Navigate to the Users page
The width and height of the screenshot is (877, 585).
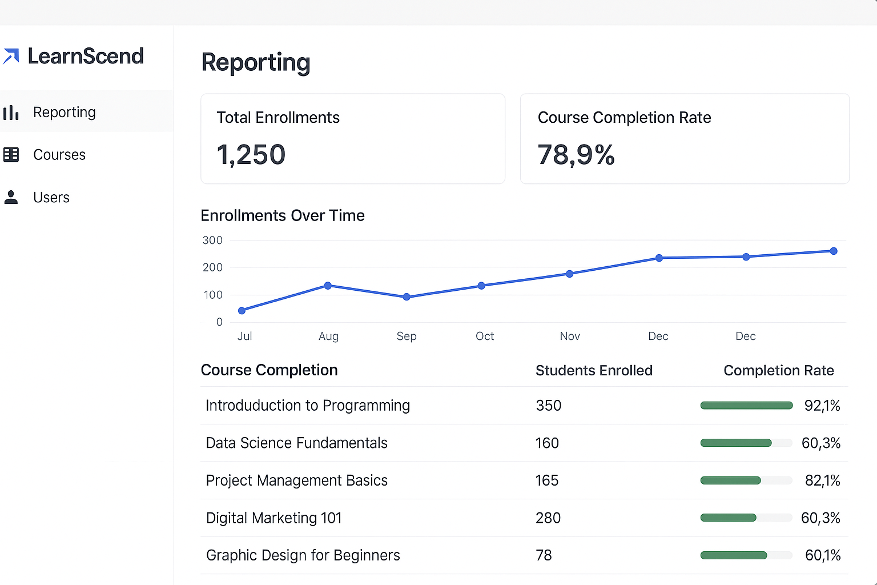tap(51, 197)
